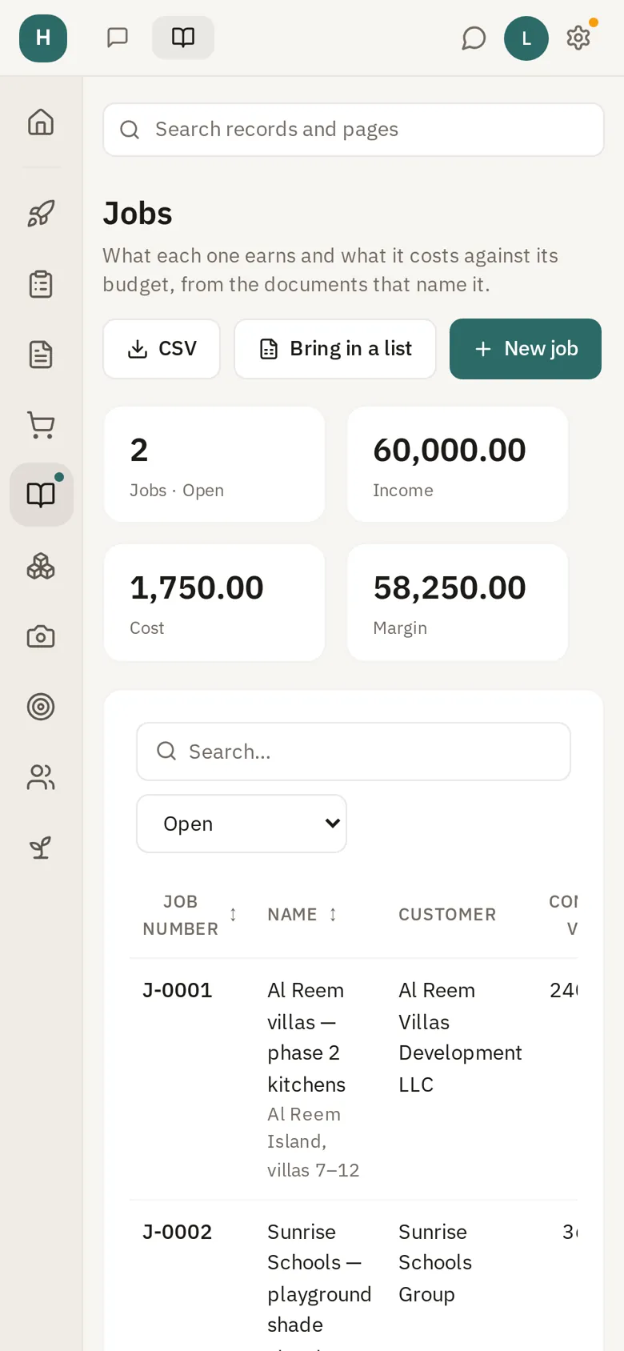Create a New job
Screen dimensions: 624x1351
tap(526, 349)
